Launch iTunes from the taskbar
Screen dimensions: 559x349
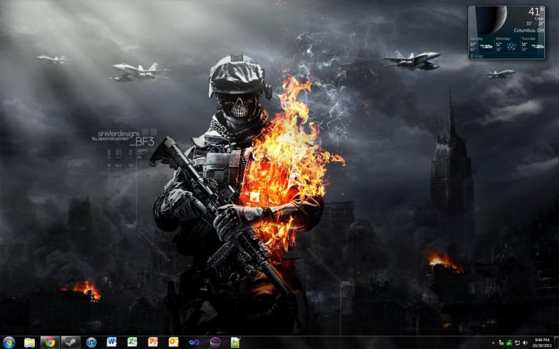click(x=92, y=343)
